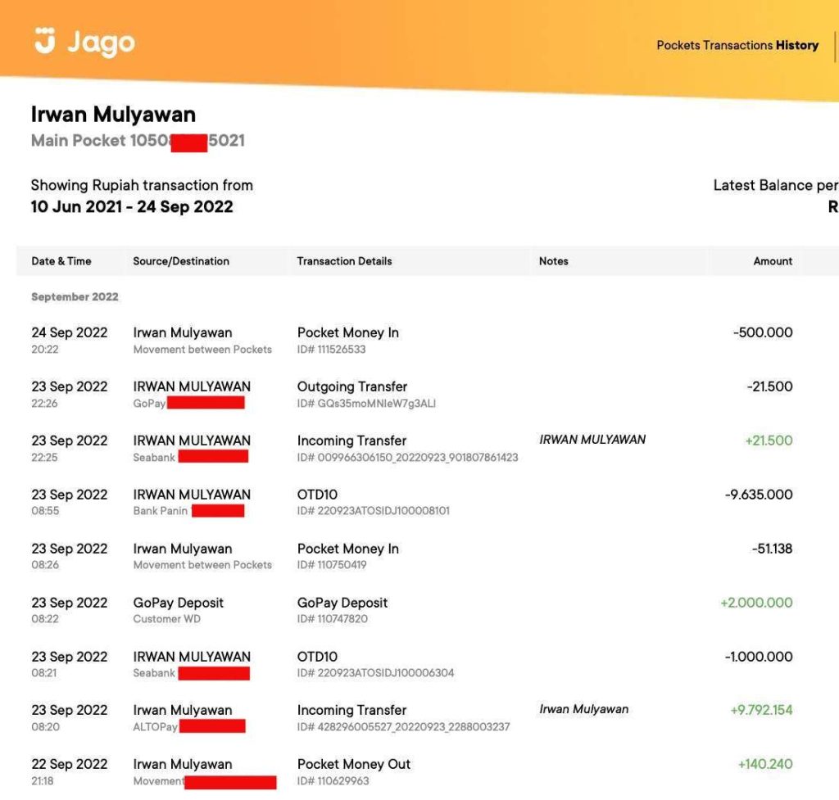Screen dimensions: 839x800
Task: Click the green +2.000.000 amount
Action: (760, 603)
